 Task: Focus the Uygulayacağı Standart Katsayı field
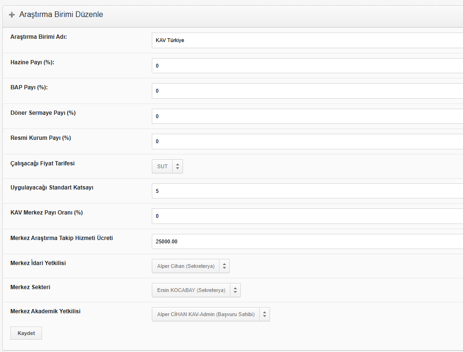pos(307,191)
